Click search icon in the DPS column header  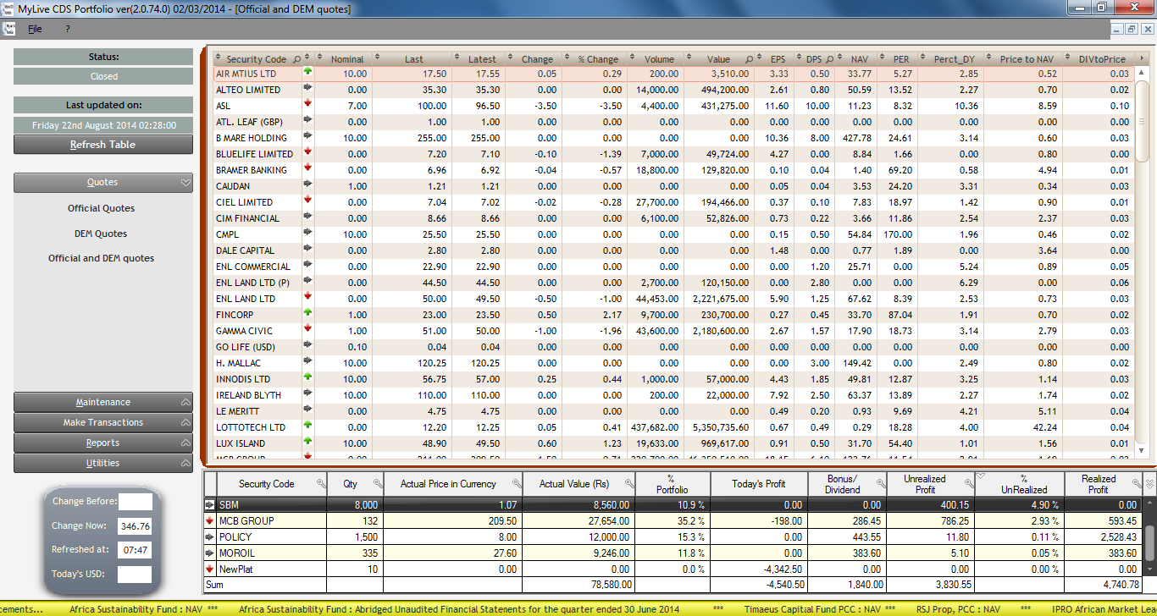[828, 59]
